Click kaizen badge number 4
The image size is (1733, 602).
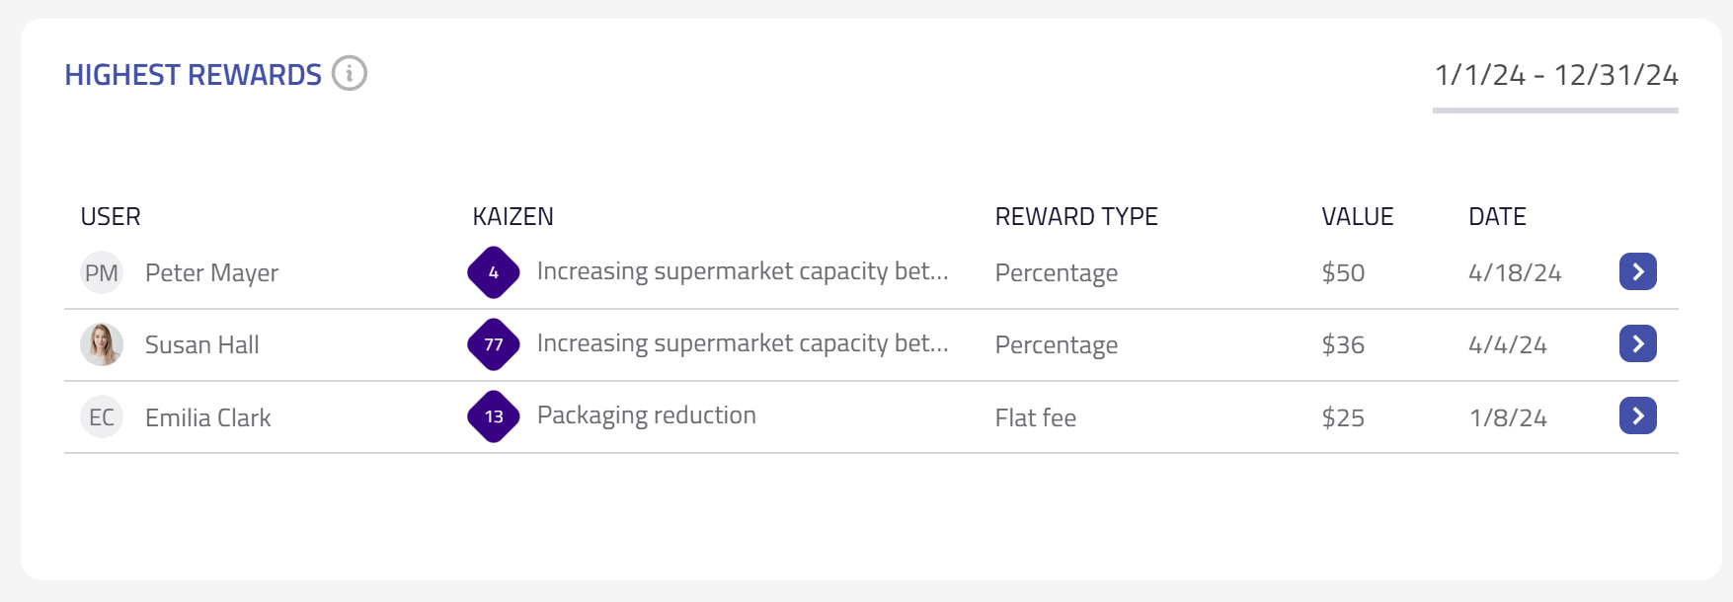point(494,273)
